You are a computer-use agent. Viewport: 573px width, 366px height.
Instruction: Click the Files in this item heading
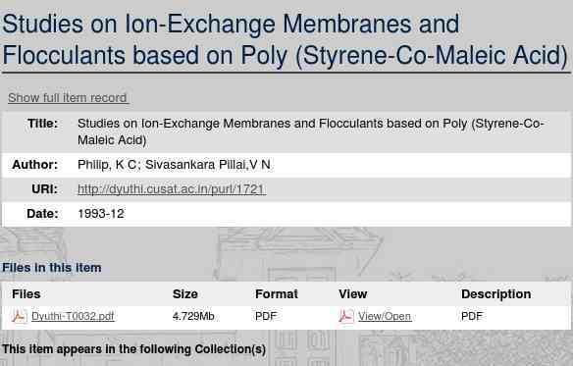52,268
